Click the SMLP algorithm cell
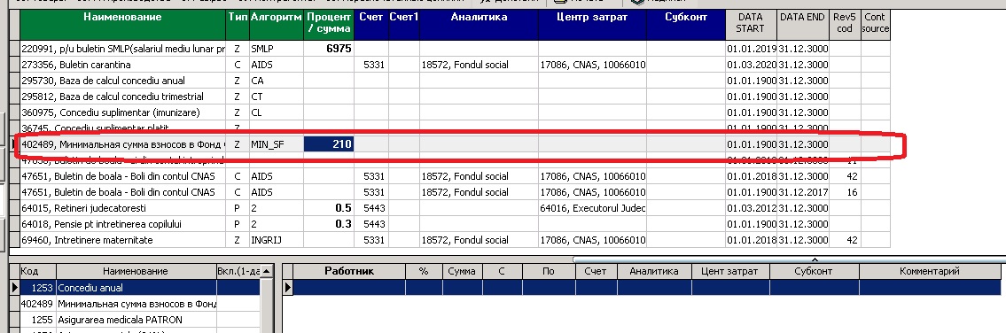Screen dimensions: 1006x333 [276, 49]
